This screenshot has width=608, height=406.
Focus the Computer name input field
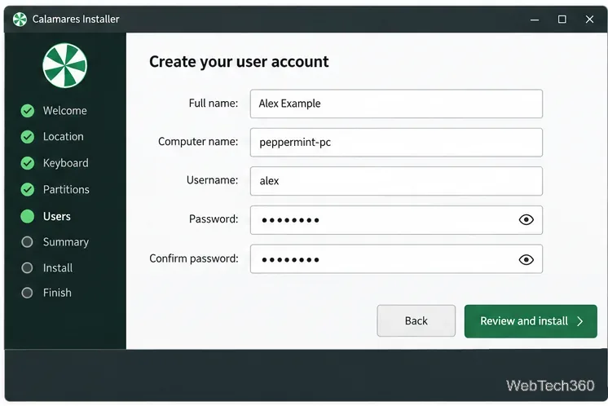click(x=396, y=143)
